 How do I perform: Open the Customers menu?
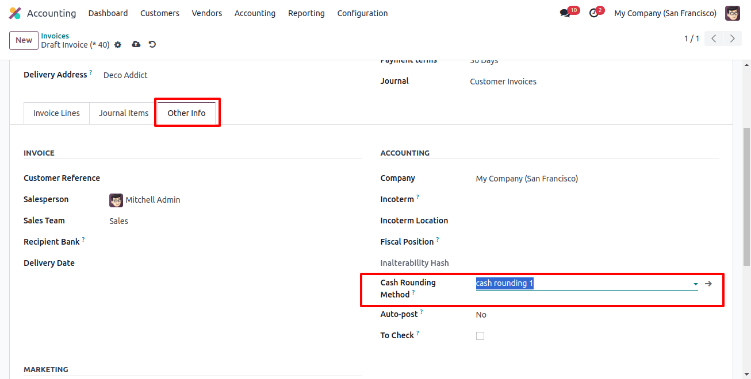tap(160, 13)
